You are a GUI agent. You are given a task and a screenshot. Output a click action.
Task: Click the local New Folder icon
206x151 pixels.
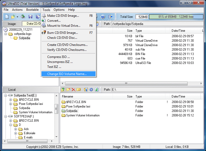pos(68,90)
